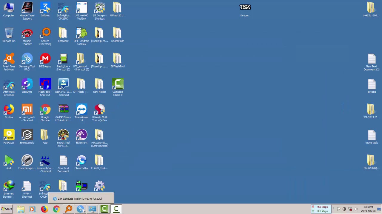
Task: Open the New Folder icon
Action: (x=100, y=86)
